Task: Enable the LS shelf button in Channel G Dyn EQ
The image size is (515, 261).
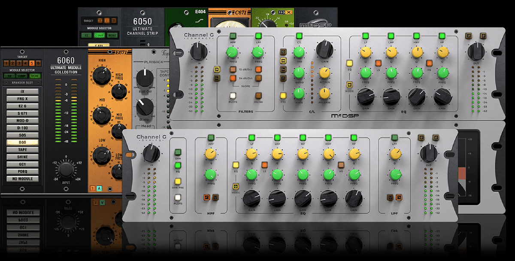Action: [264, 165]
